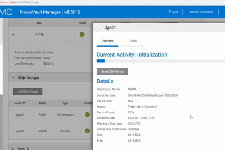Click the Details heading
The image size is (225, 150).
105,81
